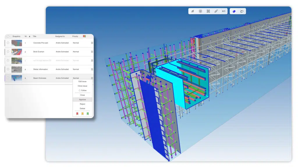The height and width of the screenshot is (167, 298).
Task: Click the solid blue shading mode icon
Action: click(234, 11)
